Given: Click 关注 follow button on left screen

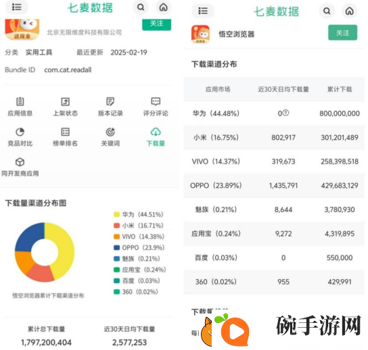Looking at the screenshot, I should (156, 24).
